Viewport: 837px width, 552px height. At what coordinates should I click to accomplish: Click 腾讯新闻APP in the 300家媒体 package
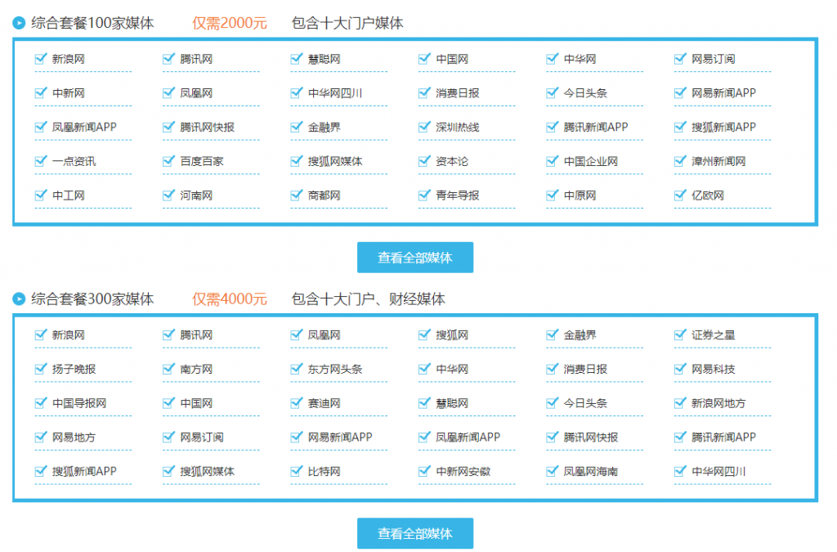click(x=724, y=438)
